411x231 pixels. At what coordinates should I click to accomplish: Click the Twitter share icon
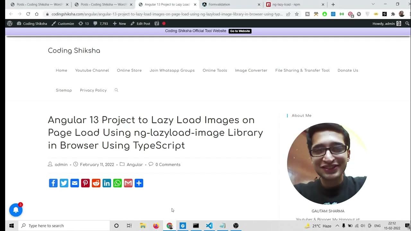tap(64, 183)
